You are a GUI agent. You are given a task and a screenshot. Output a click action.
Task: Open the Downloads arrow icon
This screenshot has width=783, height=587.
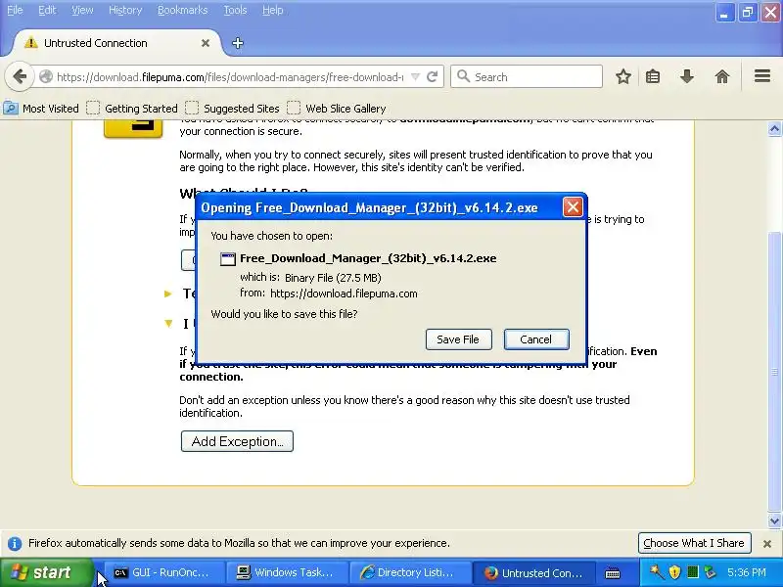click(x=687, y=77)
